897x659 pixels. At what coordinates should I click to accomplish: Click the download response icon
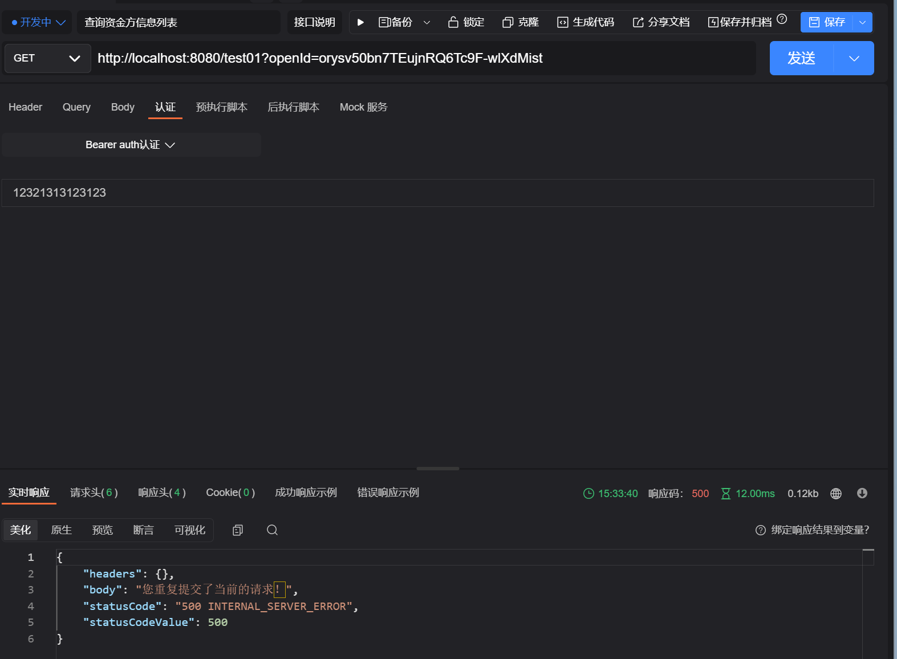[x=862, y=494]
